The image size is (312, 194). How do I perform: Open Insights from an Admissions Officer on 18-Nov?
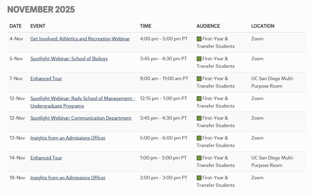pyautogui.click(x=68, y=178)
